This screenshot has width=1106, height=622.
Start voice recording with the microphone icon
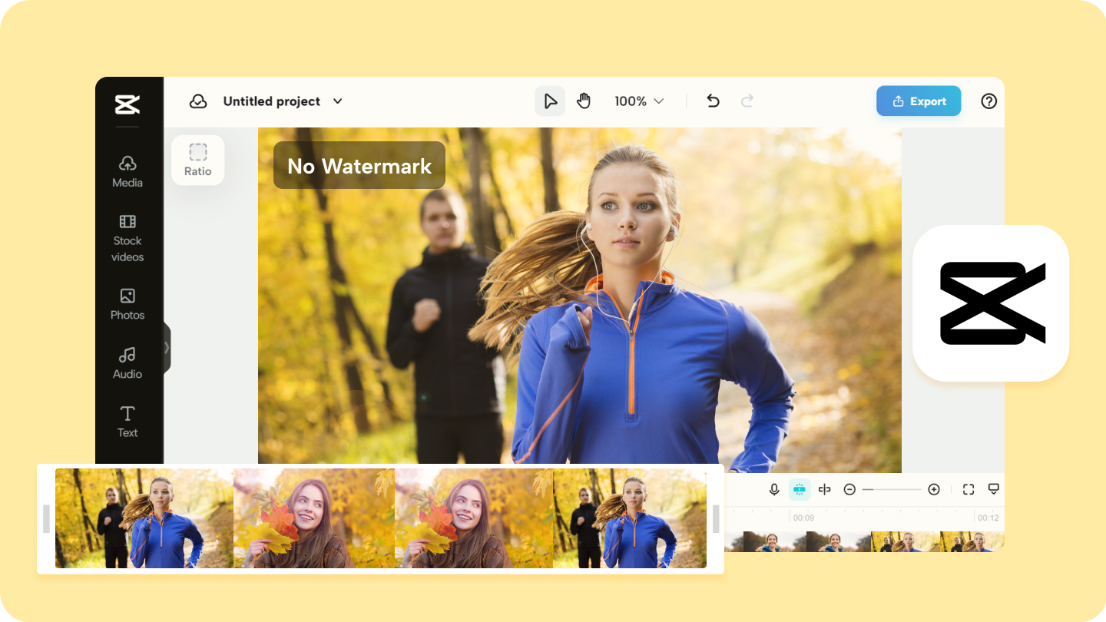click(x=774, y=489)
